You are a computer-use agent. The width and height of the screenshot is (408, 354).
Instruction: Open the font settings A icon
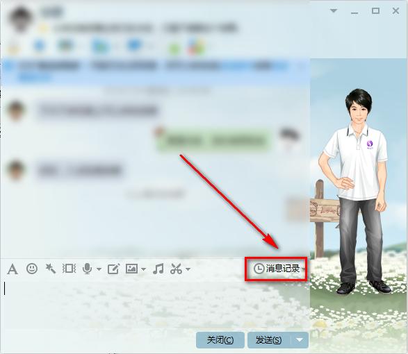coord(13,269)
